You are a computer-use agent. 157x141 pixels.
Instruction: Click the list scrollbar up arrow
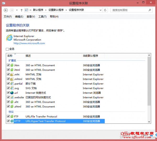[149, 55]
